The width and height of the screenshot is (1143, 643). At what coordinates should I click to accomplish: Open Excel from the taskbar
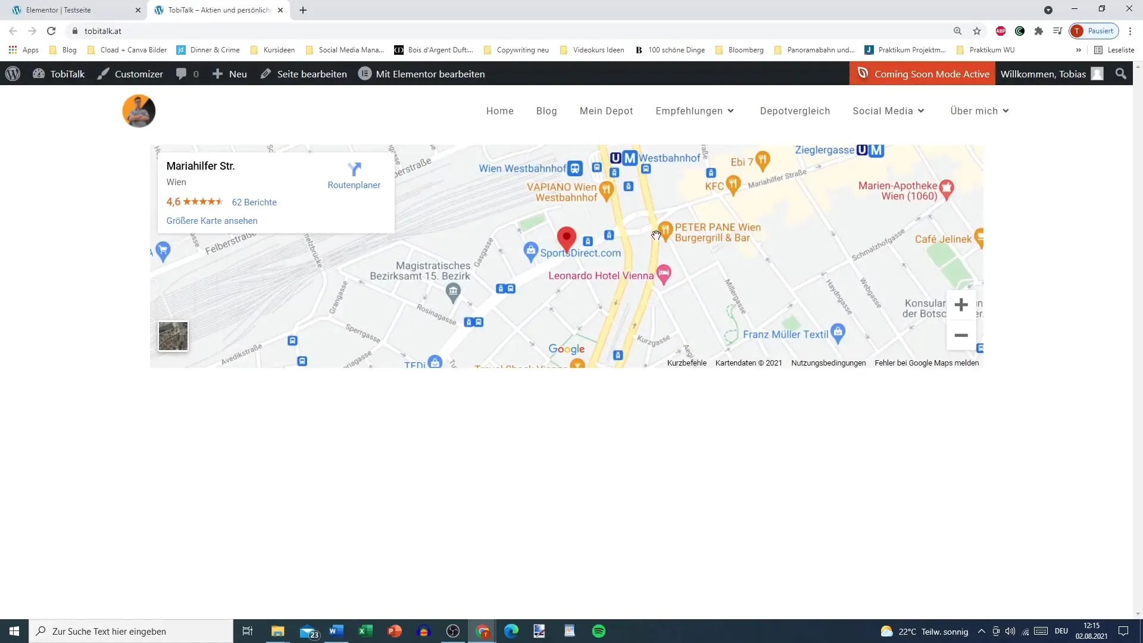[366, 631]
